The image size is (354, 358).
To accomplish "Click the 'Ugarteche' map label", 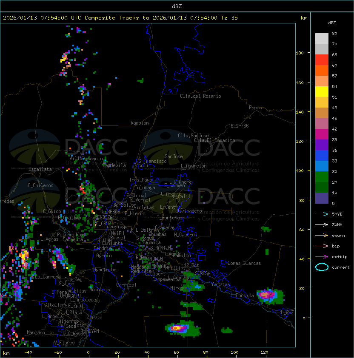I will (105, 270).
